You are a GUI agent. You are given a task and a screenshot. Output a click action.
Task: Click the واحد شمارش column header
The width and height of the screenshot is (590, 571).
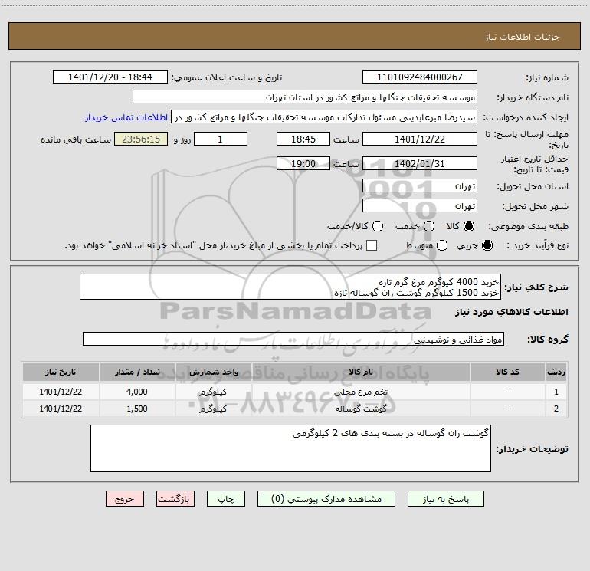[213, 372]
